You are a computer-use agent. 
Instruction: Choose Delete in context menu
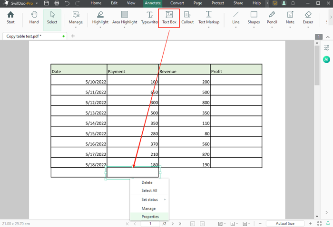[149, 182]
